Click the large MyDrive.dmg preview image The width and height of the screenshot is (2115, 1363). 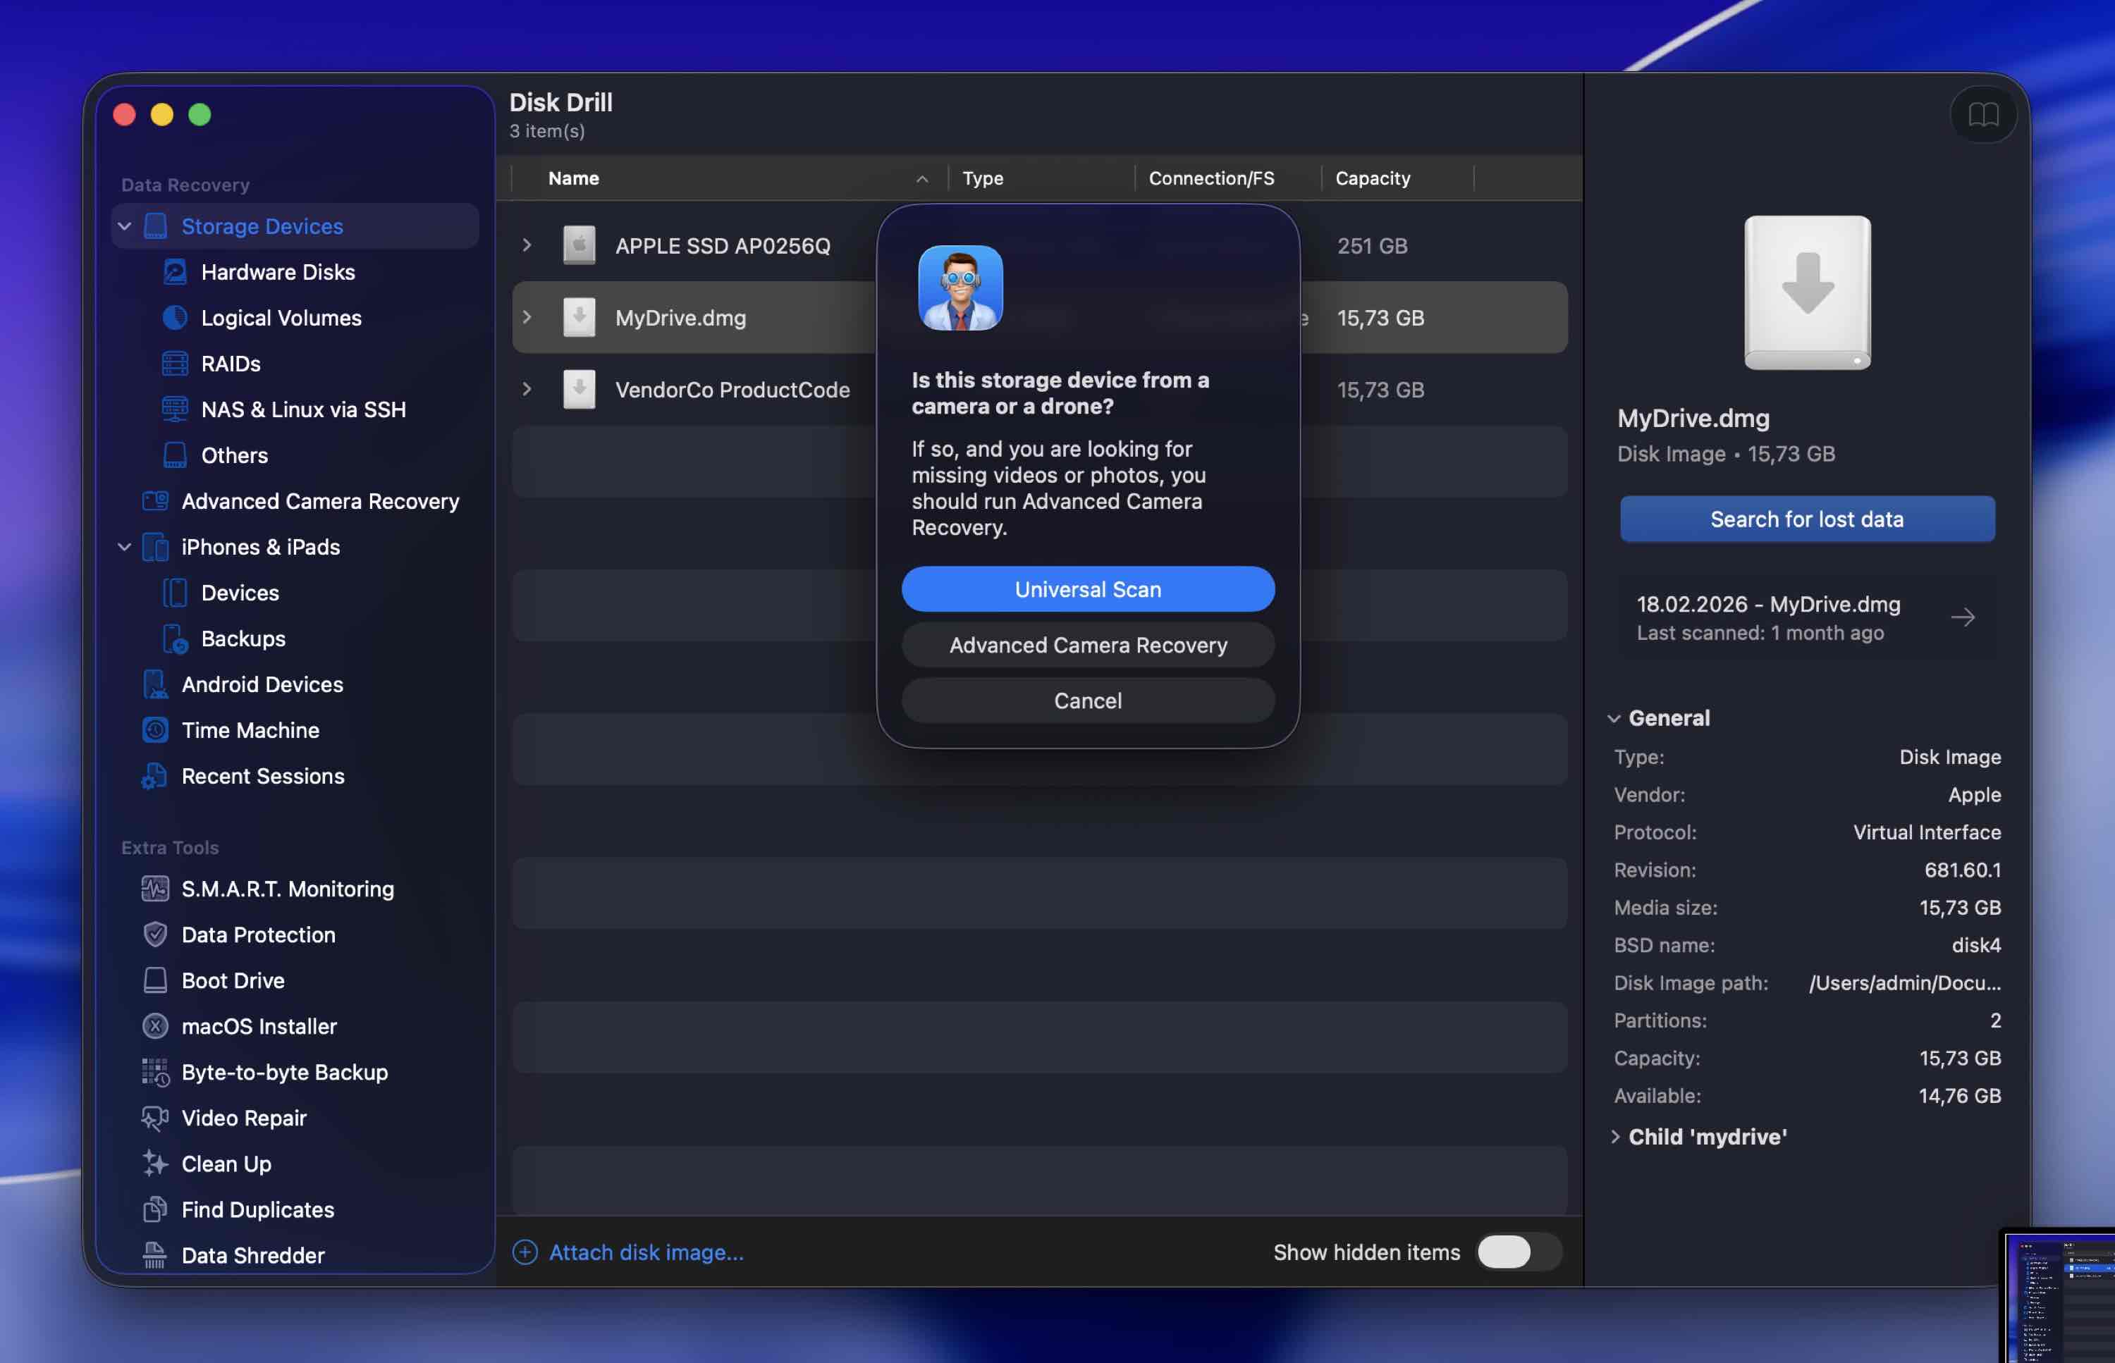(x=1807, y=293)
